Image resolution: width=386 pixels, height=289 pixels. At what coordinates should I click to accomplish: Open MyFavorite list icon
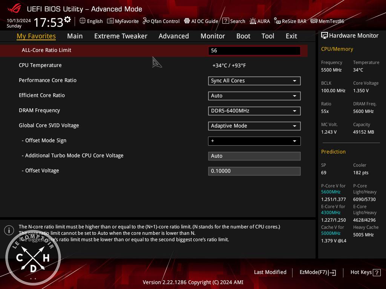click(110, 21)
